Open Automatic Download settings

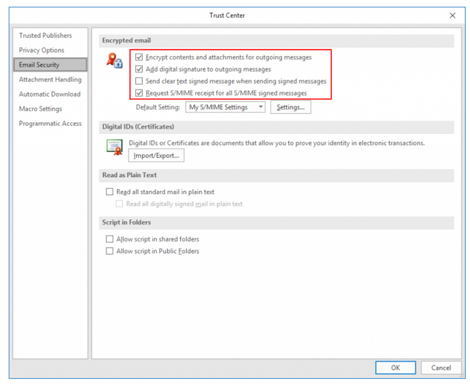pos(50,94)
